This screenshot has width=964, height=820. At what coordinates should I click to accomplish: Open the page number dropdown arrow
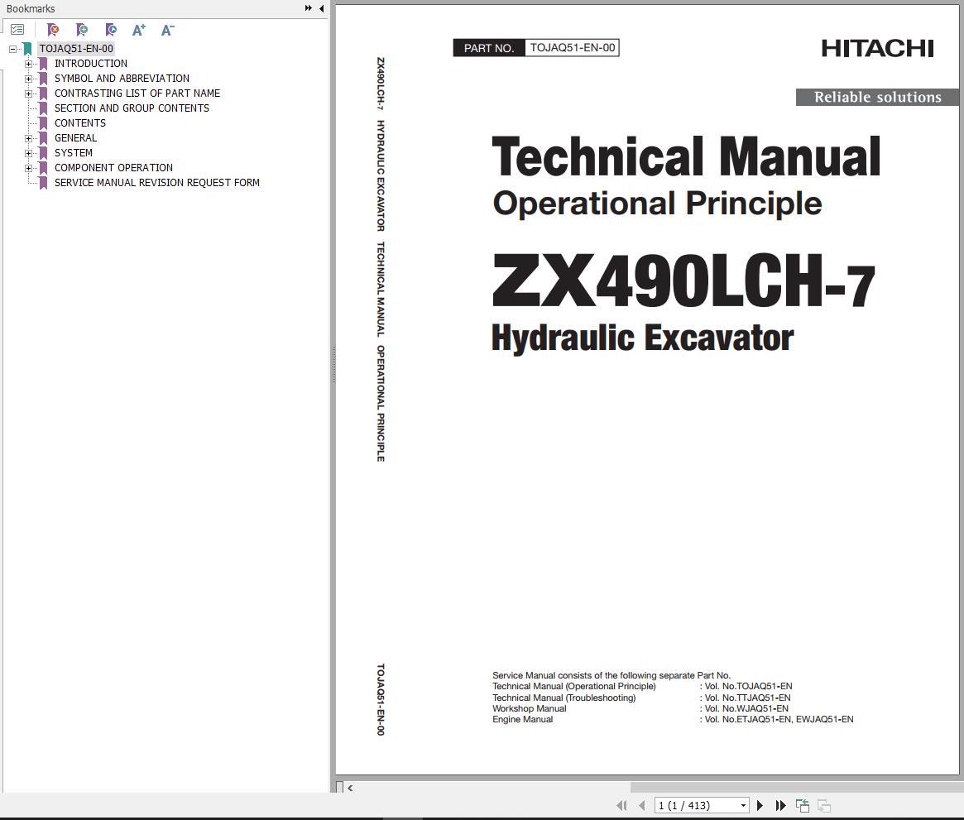(x=743, y=805)
